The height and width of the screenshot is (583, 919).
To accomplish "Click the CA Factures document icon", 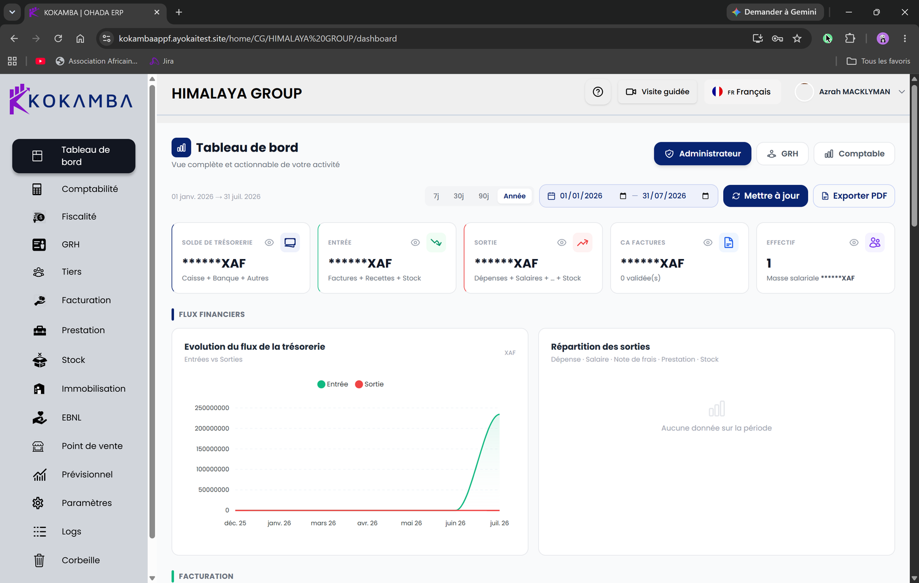I will click(x=728, y=242).
